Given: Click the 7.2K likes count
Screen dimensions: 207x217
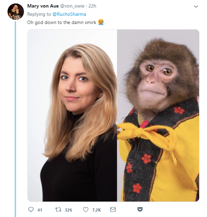Looking at the screenshot, I should pos(96,210).
